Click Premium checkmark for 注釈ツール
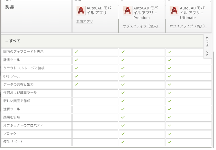The height and width of the screenshot is (150, 216). 123,109
